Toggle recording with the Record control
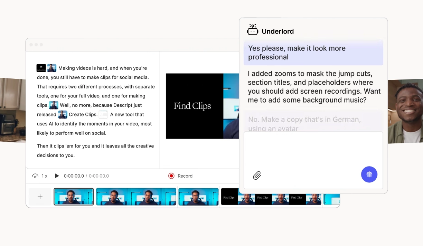423x246 pixels. [x=180, y=176]
